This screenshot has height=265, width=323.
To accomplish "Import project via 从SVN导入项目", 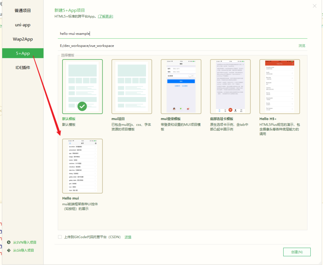I will pos(25,242).
